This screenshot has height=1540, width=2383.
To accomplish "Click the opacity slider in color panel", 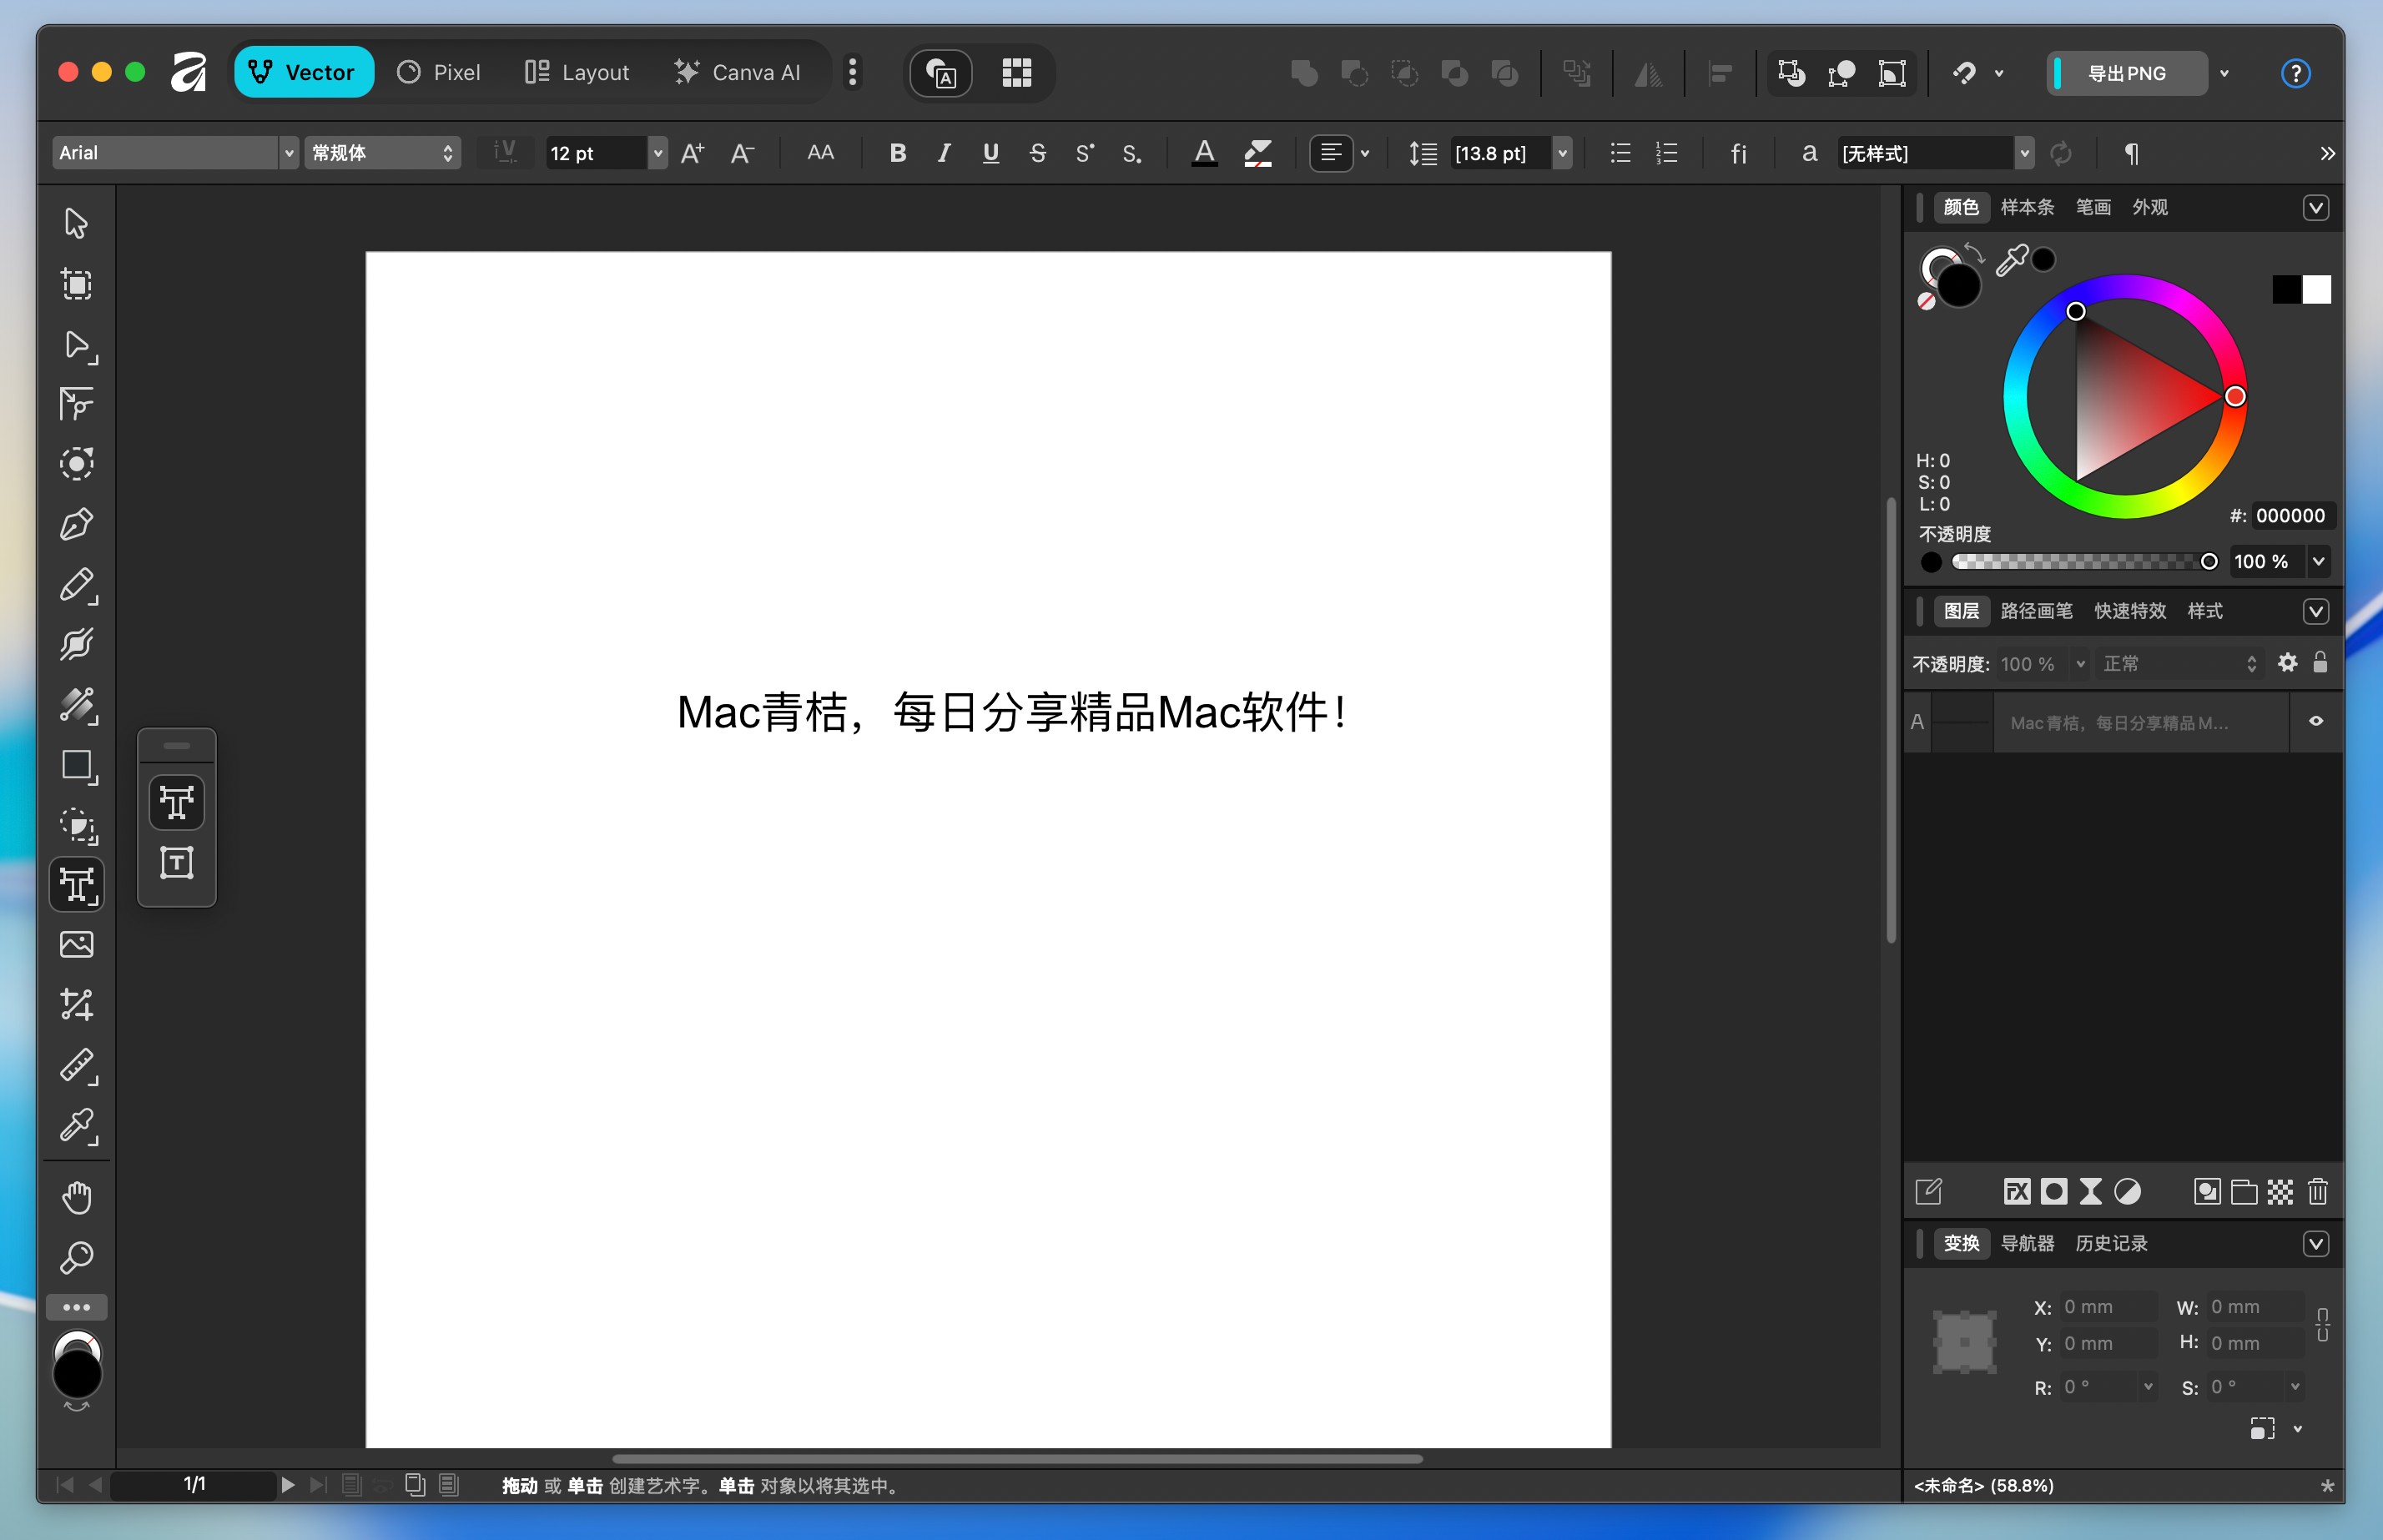I will [2080, 562].
